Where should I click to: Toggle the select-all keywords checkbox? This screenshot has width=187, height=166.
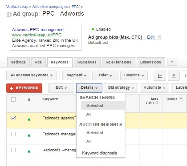click(x=13, y=99)
